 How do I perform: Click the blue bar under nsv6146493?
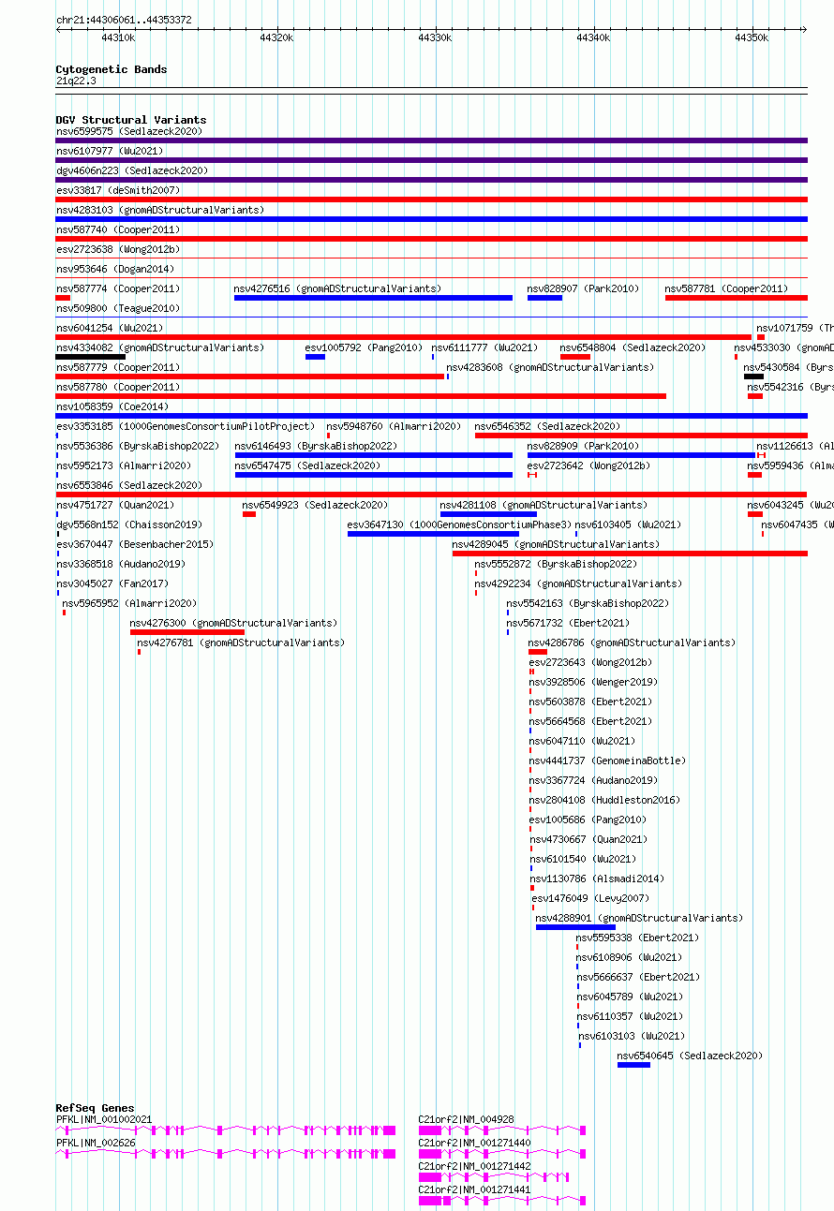374,455
